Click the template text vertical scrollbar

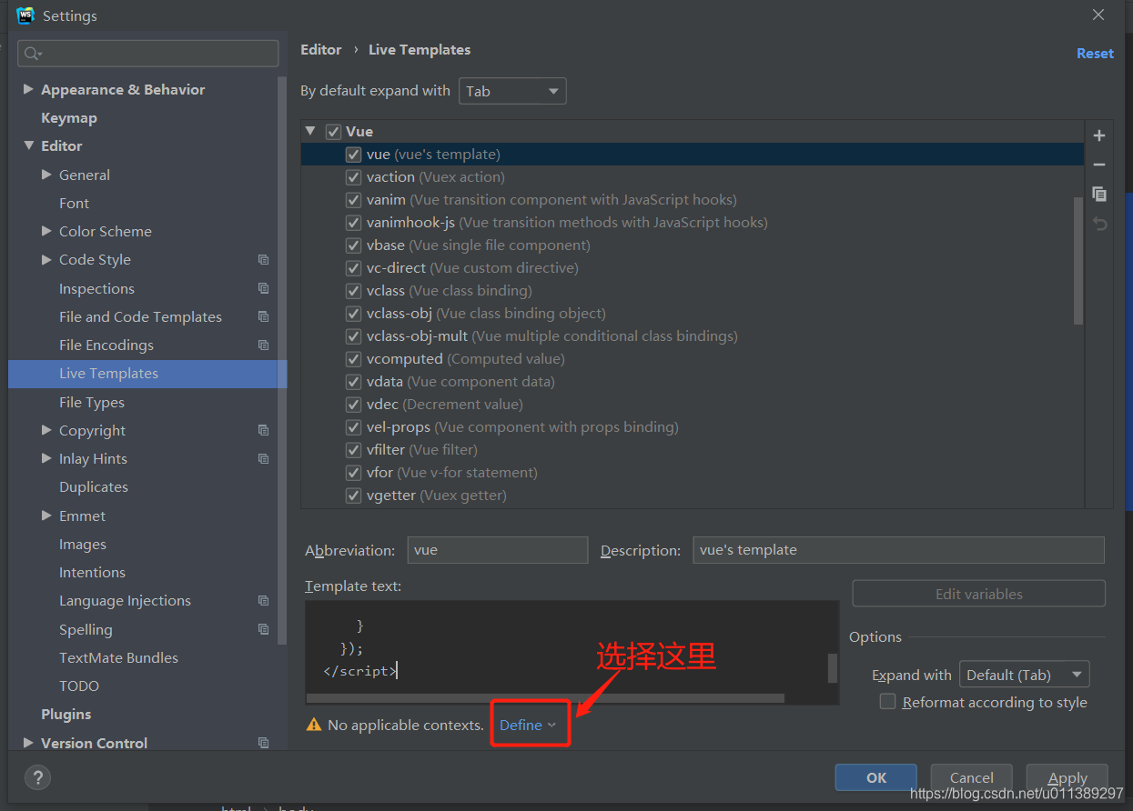point(832,667)
